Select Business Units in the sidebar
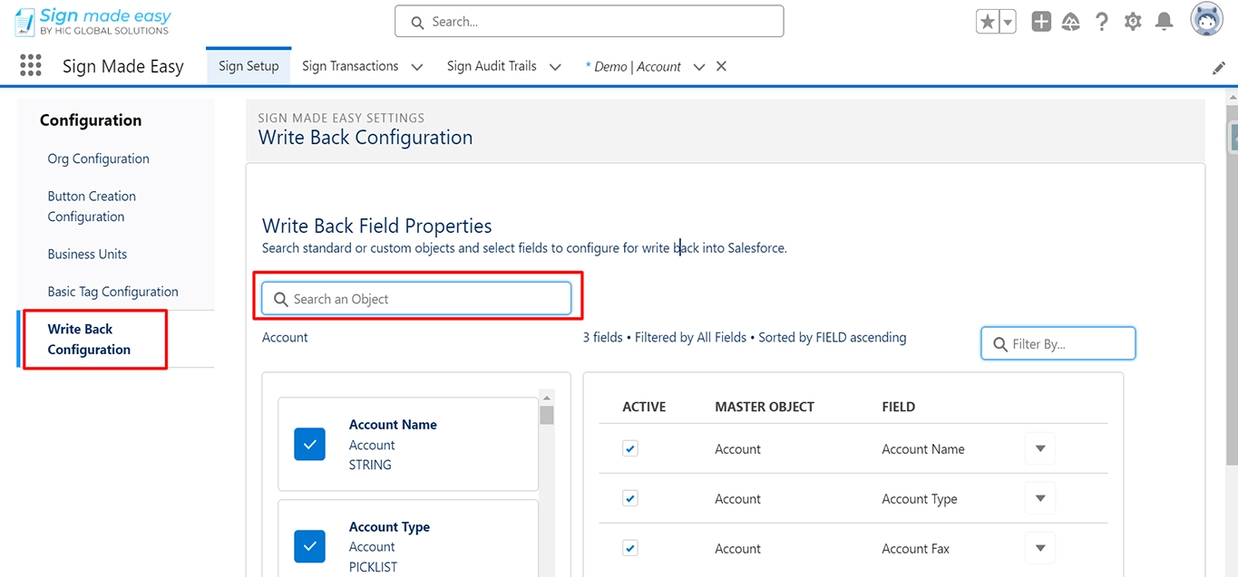 87,255
